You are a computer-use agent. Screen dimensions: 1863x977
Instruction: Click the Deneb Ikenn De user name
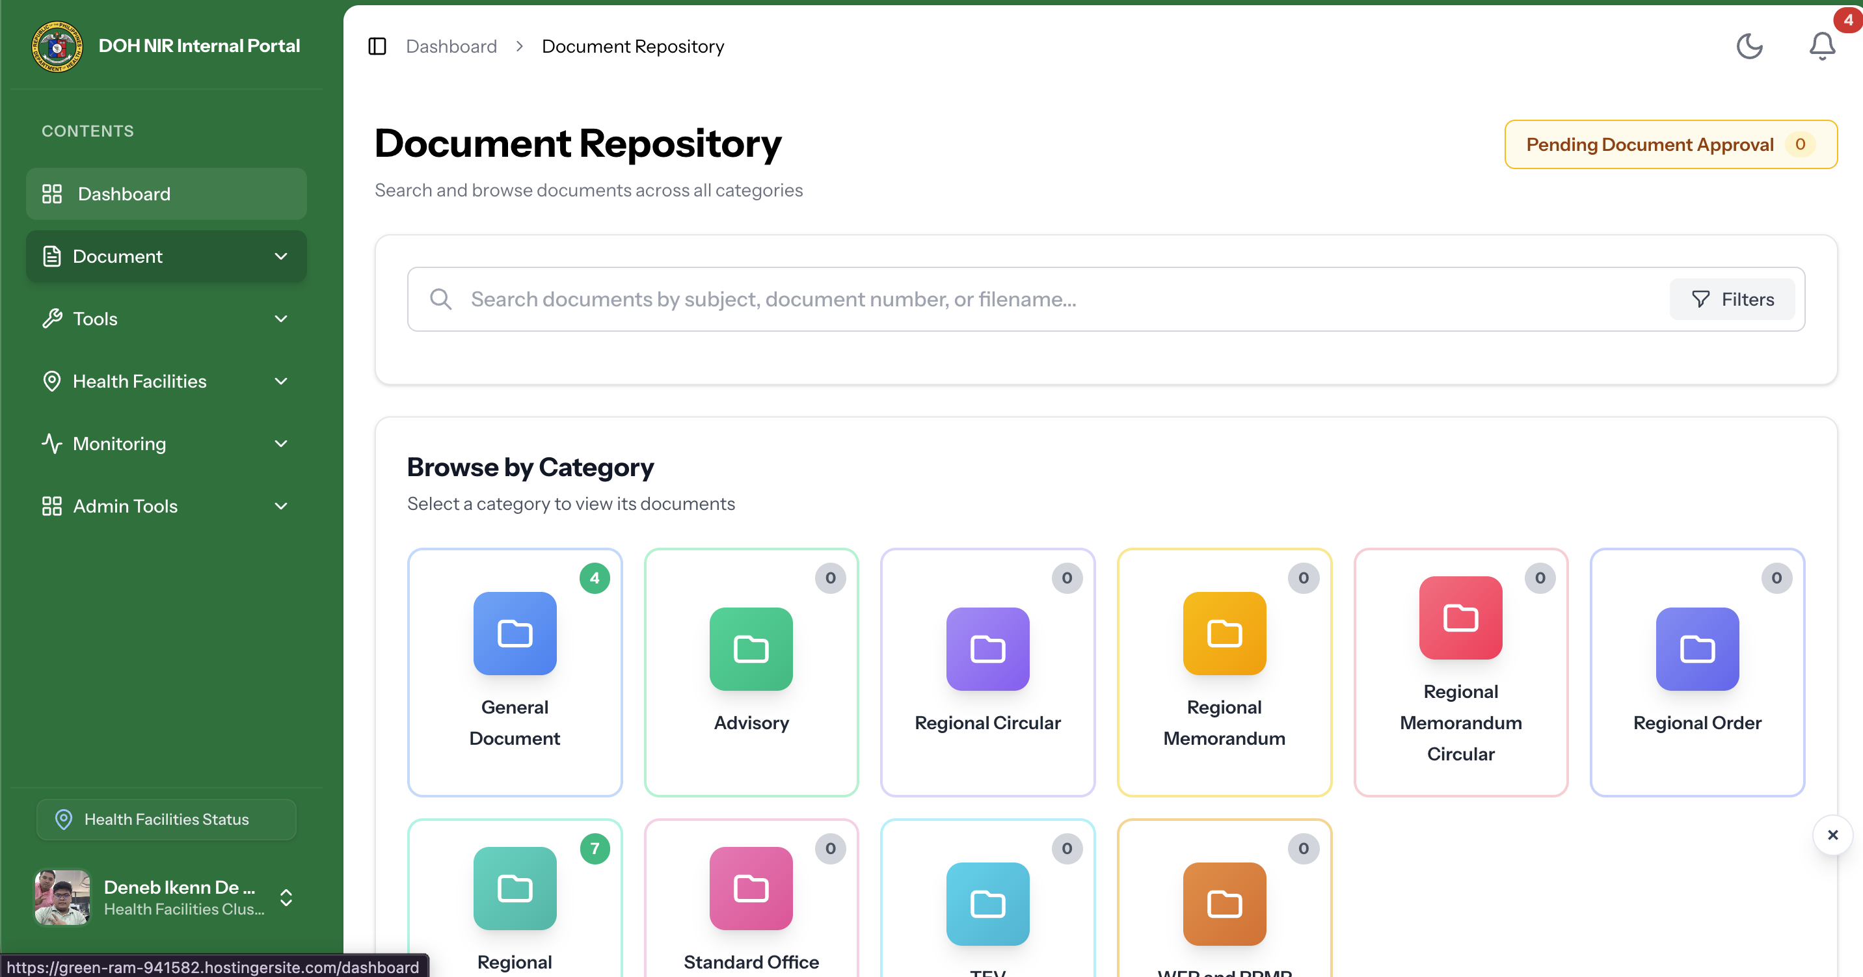pos(180,887)
